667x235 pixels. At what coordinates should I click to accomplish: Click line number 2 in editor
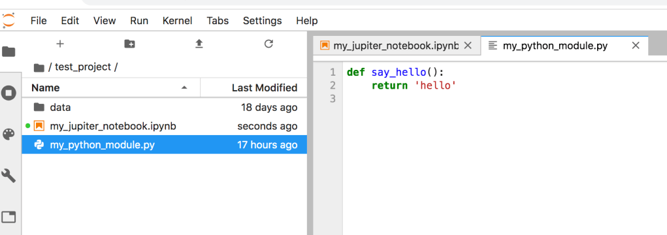coord(333,86)
